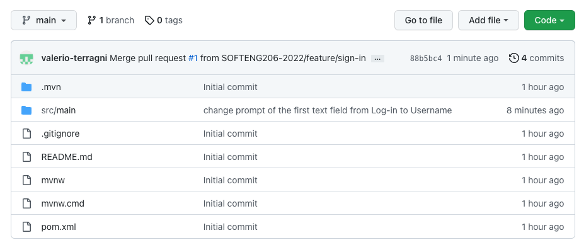Click '1 hour ago' in pom.xml row
Screen dimensions: 579x245
[543, 227]
